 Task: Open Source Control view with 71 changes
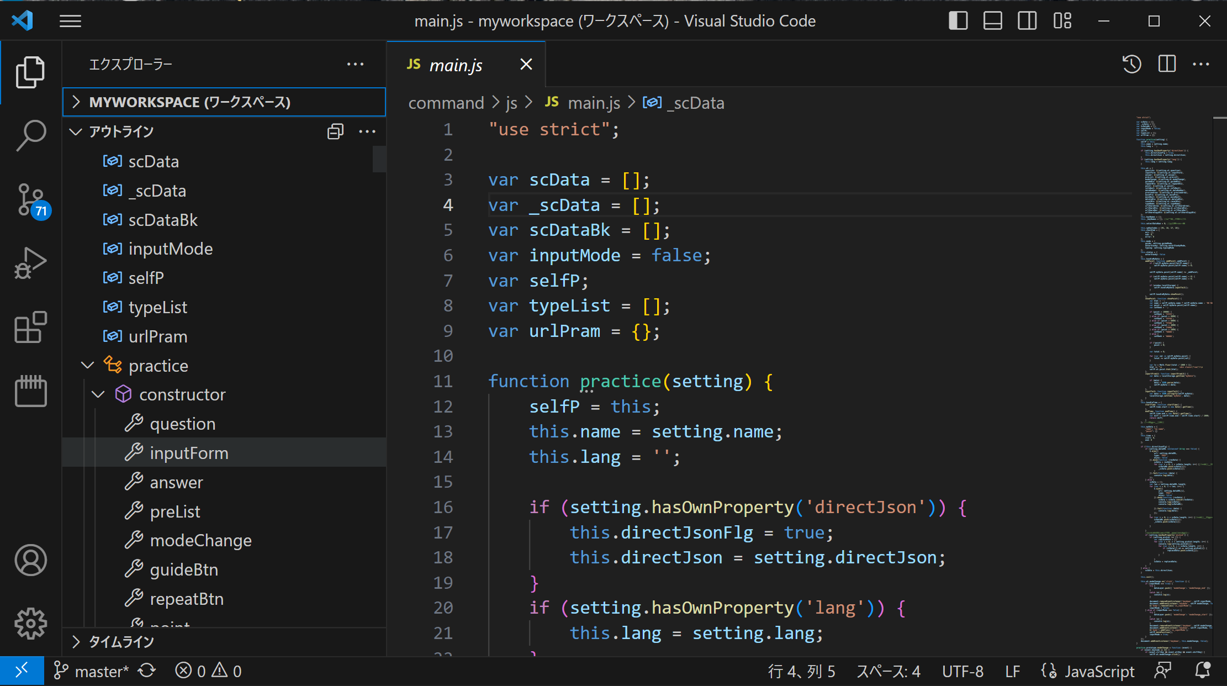[x=31, y=200]
